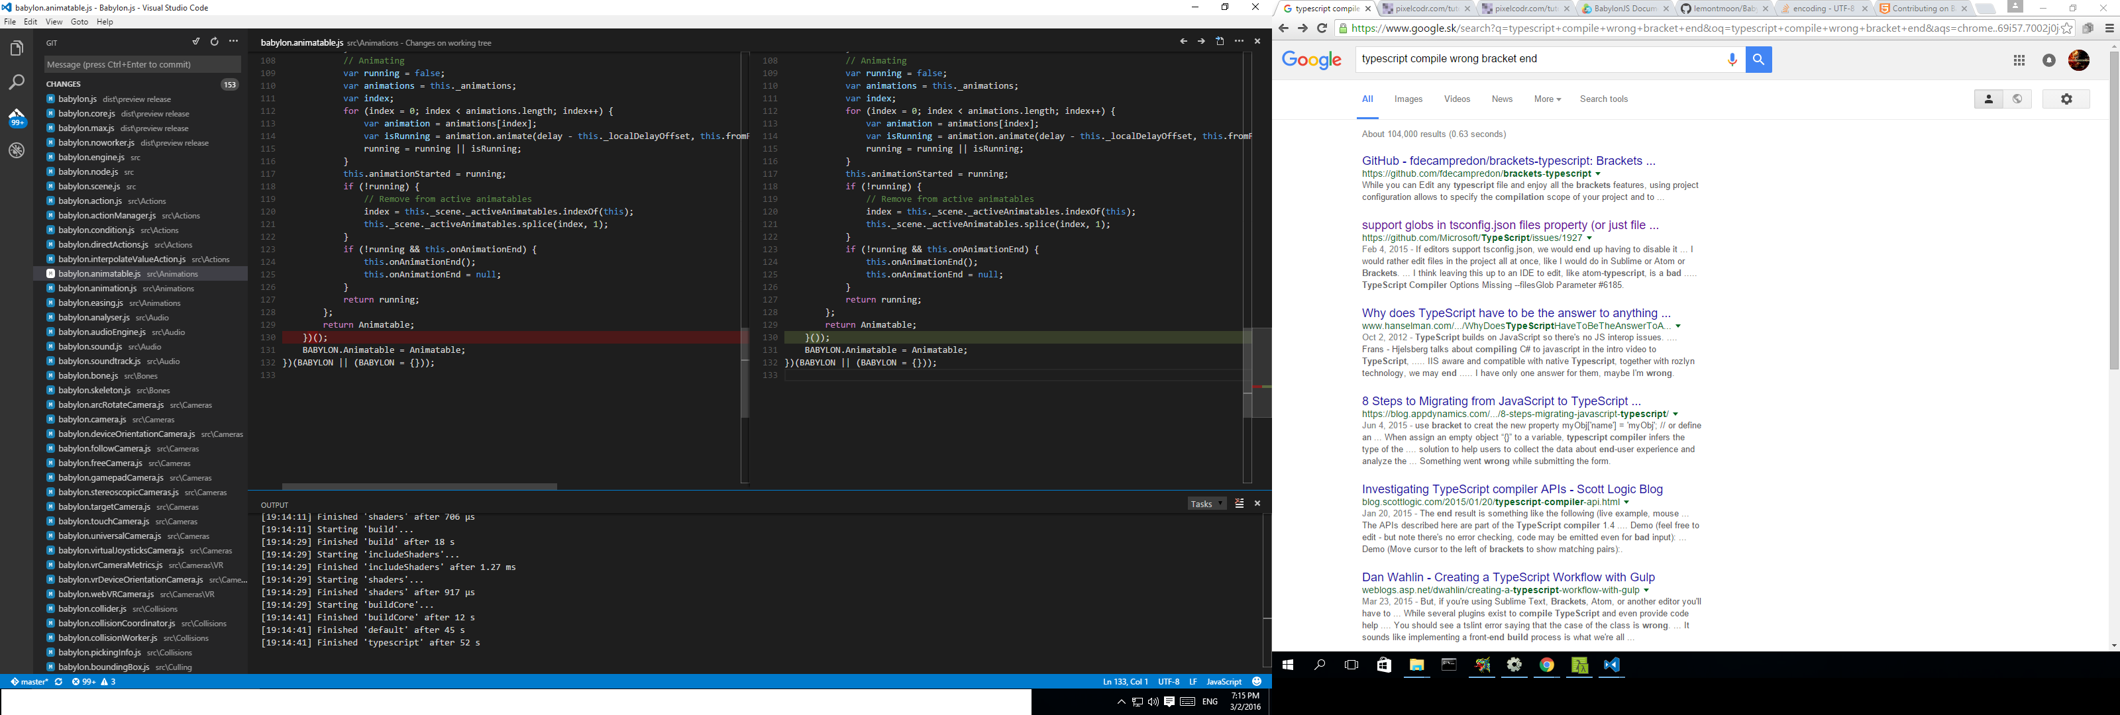Open Dan Wahlin TypeScript Workflow with Gulp link
The image size is (2120, 715).
pos(1508,577)
